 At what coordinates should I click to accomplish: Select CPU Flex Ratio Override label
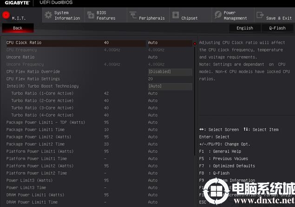coord(33,71)
